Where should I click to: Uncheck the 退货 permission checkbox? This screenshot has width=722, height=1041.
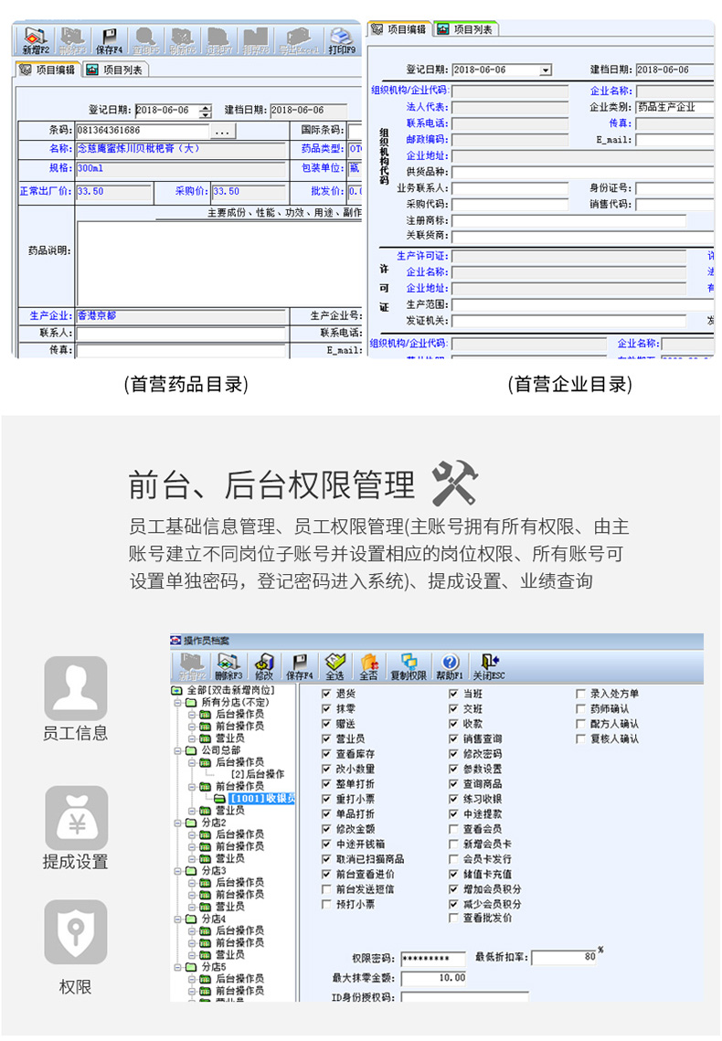click(326, 694)
